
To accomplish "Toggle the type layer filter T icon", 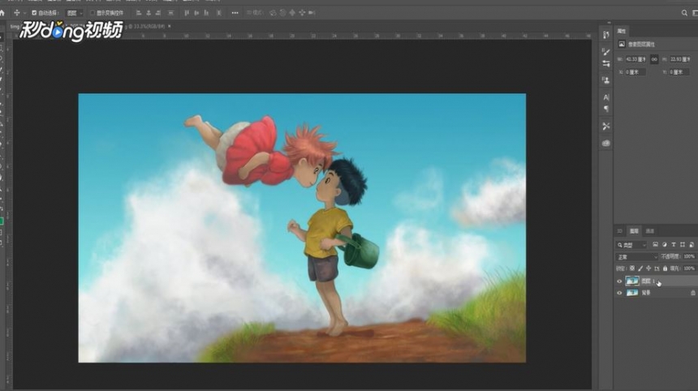I will point(673,245).
